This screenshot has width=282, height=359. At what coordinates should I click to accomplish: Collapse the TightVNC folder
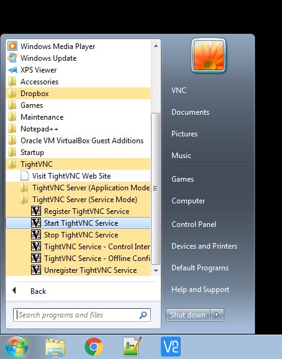(78, 164)
